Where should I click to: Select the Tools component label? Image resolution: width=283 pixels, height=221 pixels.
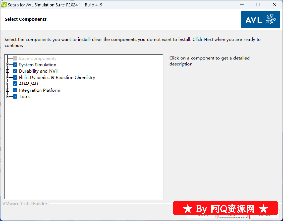25,96
